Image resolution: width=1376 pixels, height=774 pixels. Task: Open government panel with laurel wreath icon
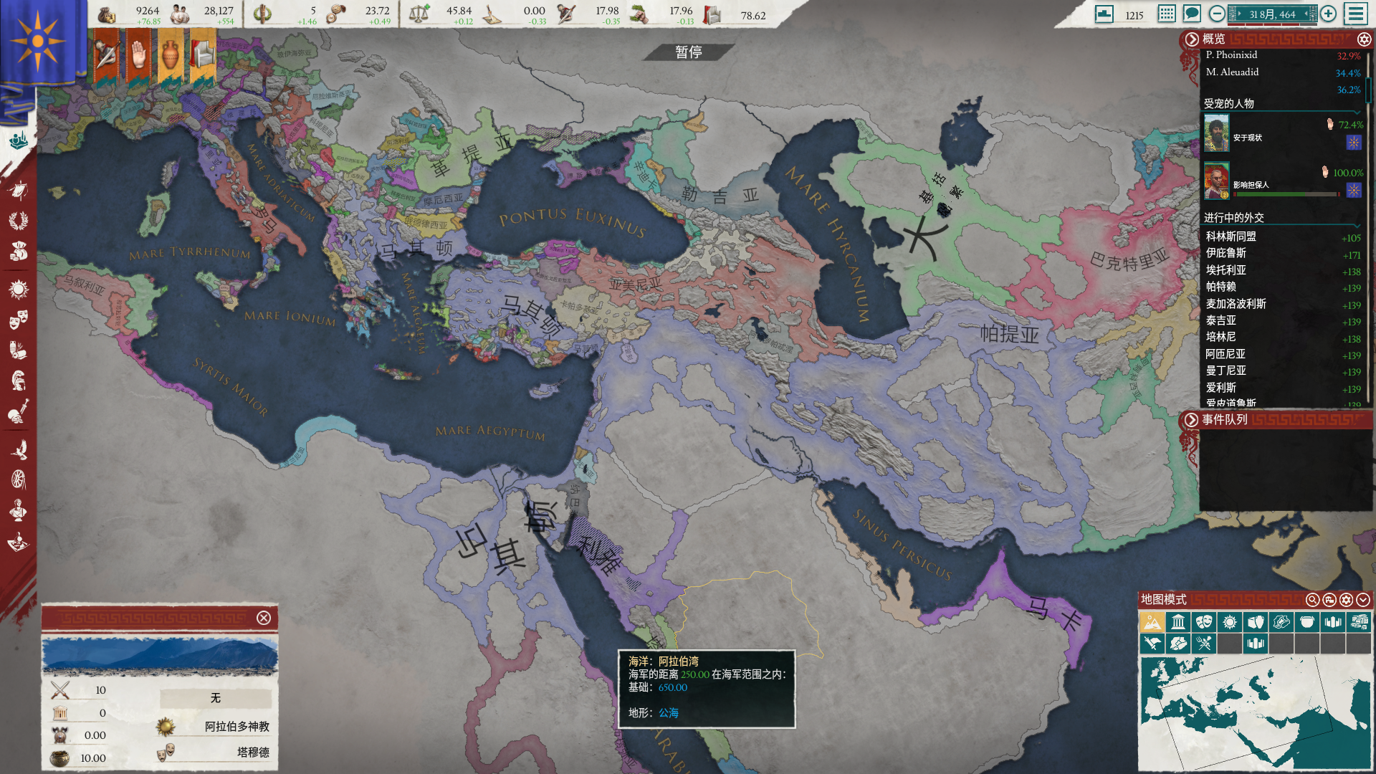19,221
